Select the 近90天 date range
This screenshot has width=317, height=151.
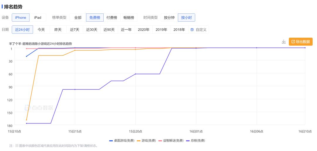[x=109, y=29]
